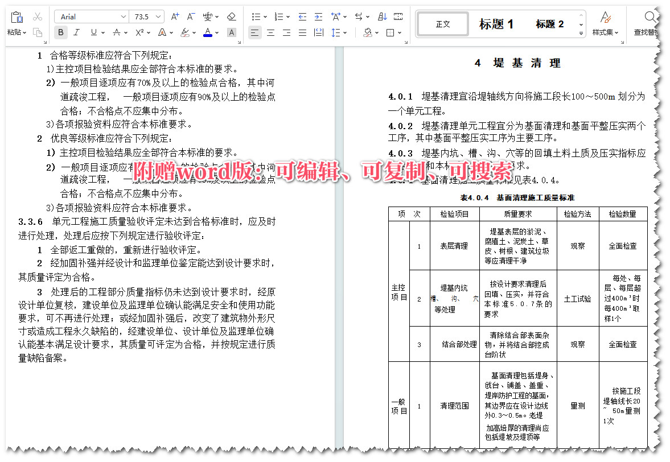Increase font size with A+ icon
670x462 pixels.
[x=175, y=16]
